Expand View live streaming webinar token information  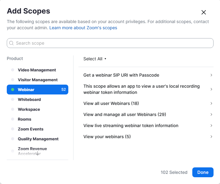click(211, 126)
